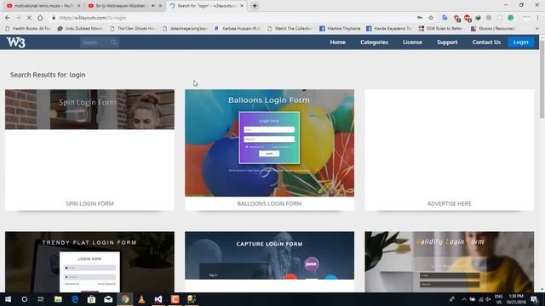Viewport: 545px width, 306px height.
Task: Open Martine Thiphaine Facebook bookmark
Action: pos(340,28)
